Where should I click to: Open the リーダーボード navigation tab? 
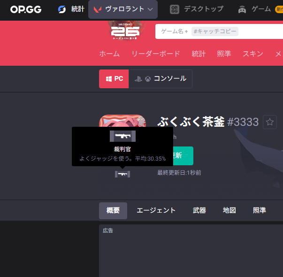coord(156,54)
